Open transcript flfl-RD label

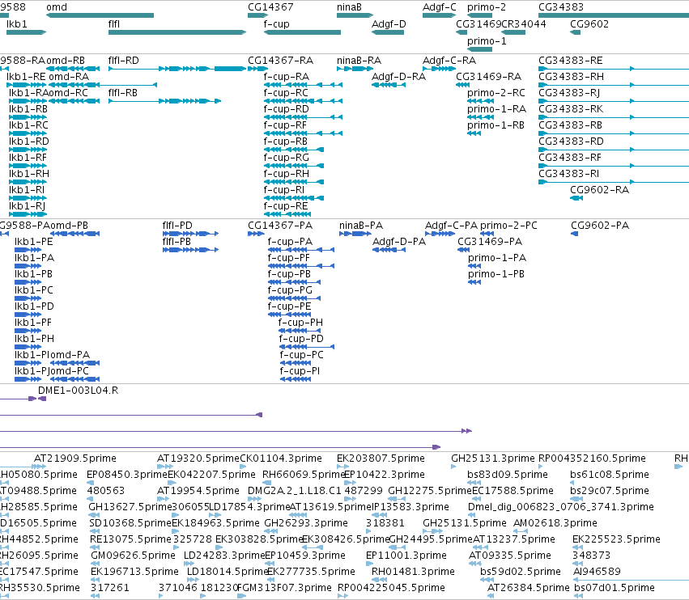[x=124, y=60]
